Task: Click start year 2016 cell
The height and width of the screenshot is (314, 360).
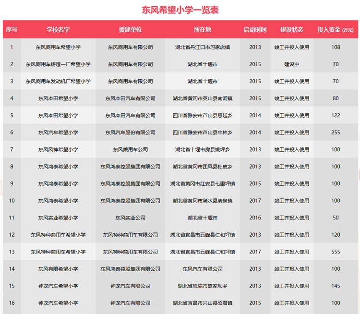Action: (x=255, y=218)
